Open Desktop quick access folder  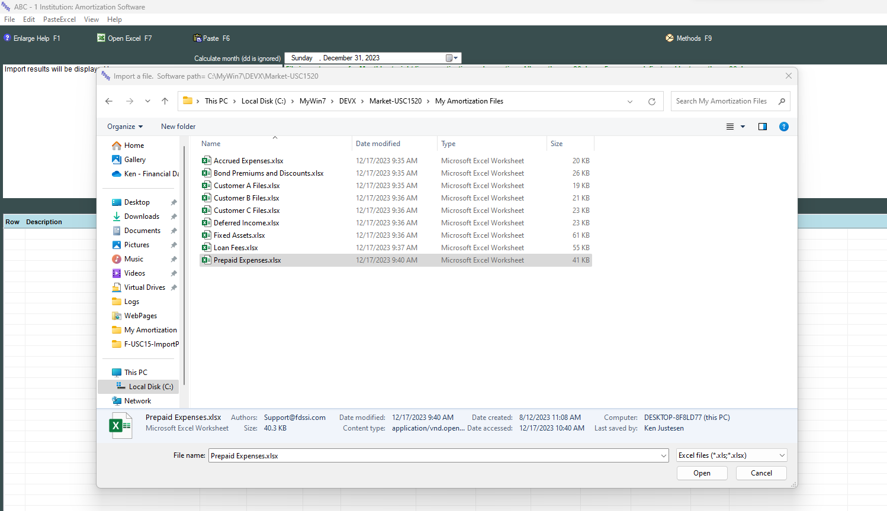pyautogui.click(x=137, y=202)
